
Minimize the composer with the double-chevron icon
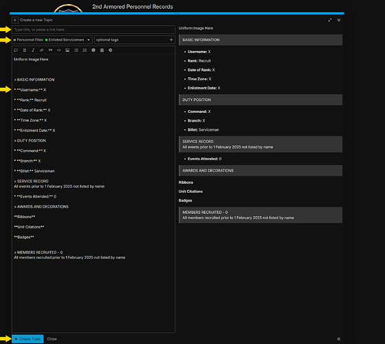click(x=339, y=20)
